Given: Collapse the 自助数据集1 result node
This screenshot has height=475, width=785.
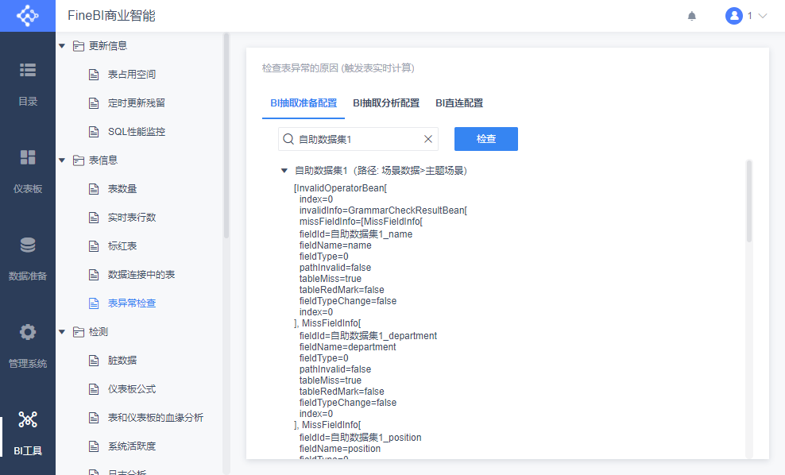Looking at the screenshot, I should click(284, 171).
